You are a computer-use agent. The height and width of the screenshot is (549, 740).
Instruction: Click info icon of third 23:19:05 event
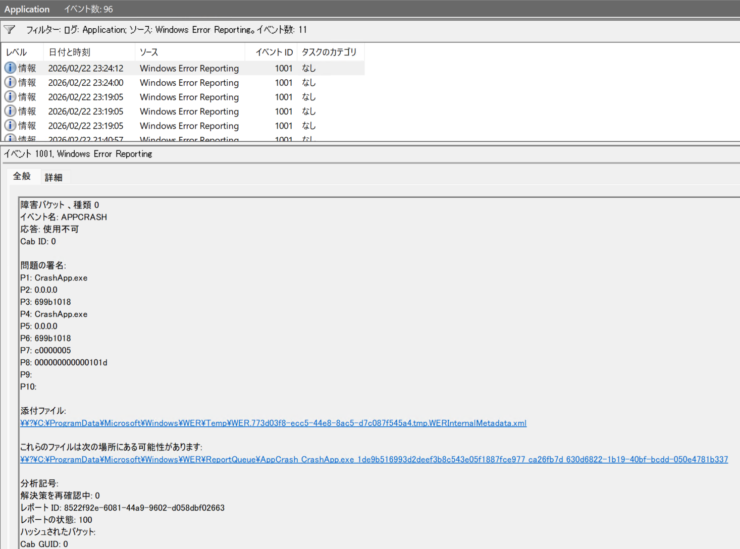(x=10, y=125)
